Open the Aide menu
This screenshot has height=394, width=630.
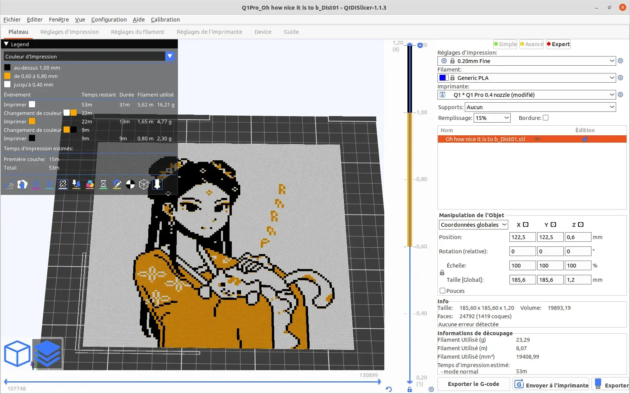pyautogui.click(x=139, y=20)
